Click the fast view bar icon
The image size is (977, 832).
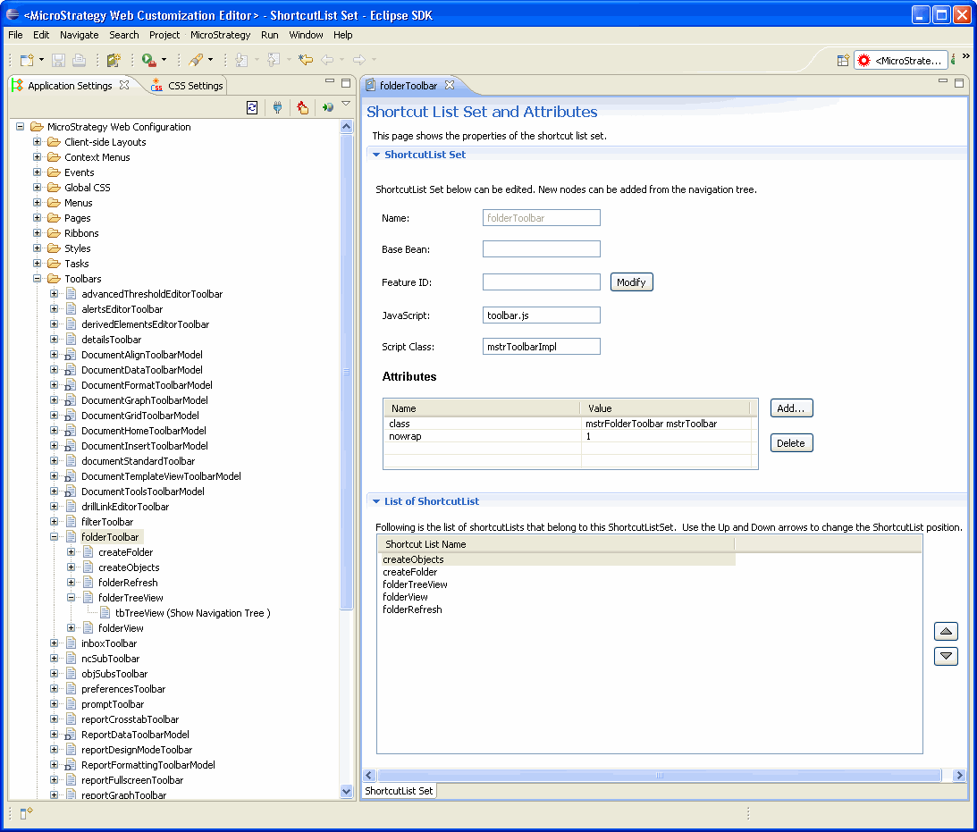(26, 812)
